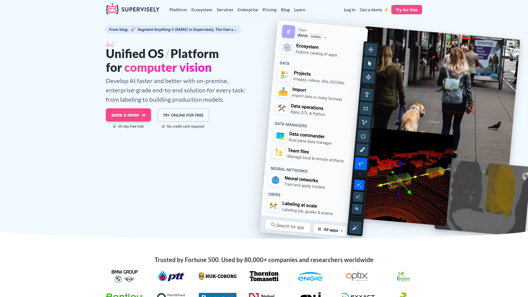The width and height of the screenshot is (528, 297).
Task: Open the Pricing menu item
Action: [x=269, y=10]
